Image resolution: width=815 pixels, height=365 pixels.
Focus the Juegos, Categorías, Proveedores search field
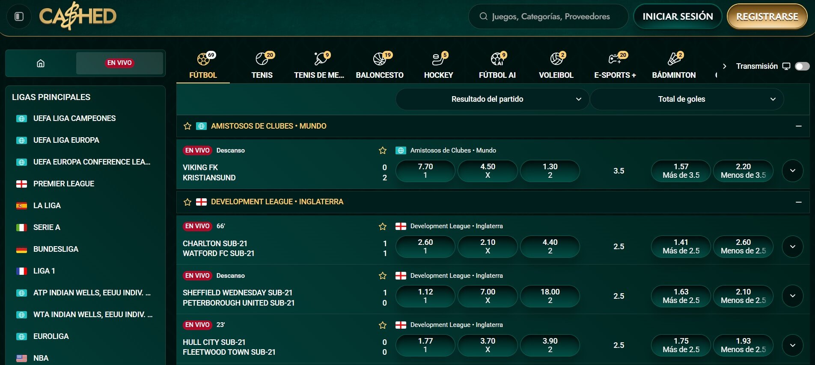[x=548, y=16]
